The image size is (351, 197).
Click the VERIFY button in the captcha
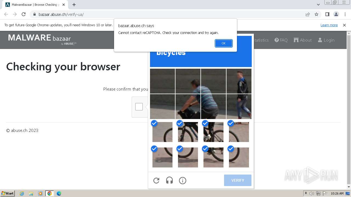(x=238, y=180)
